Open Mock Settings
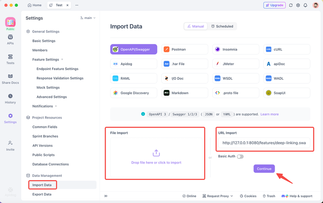323x203 pixels. coord(48,88)
